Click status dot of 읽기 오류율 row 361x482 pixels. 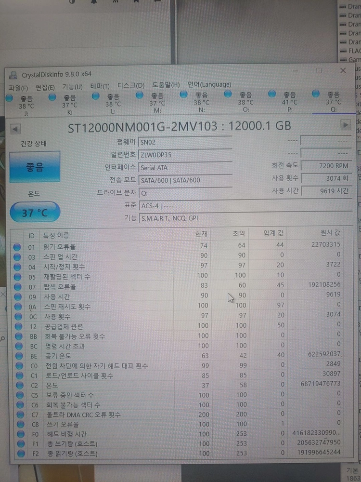coord(17,247)
